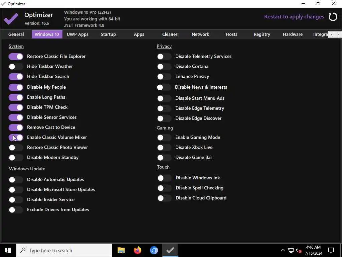
Task: Open the taskbar clock and date
Action: tap(313, 250)
